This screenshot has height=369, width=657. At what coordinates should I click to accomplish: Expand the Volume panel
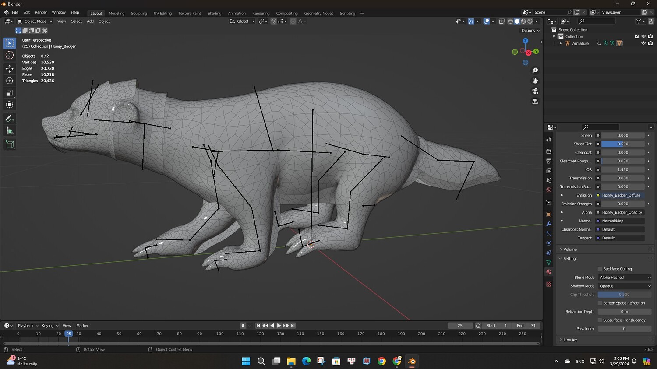click(570, 250)
